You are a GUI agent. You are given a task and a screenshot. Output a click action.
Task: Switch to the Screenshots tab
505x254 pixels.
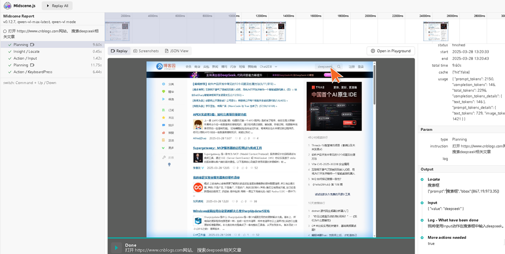click(x=146, y=51)
